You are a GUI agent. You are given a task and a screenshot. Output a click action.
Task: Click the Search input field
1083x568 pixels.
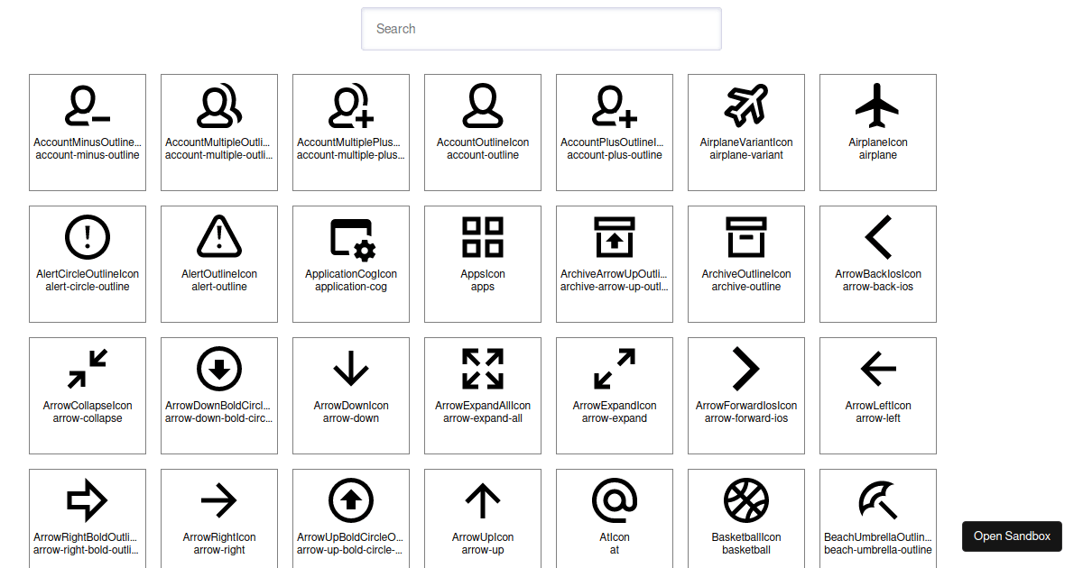(x=541, y=29)
